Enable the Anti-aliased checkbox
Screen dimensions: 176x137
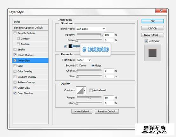(91, 90)
